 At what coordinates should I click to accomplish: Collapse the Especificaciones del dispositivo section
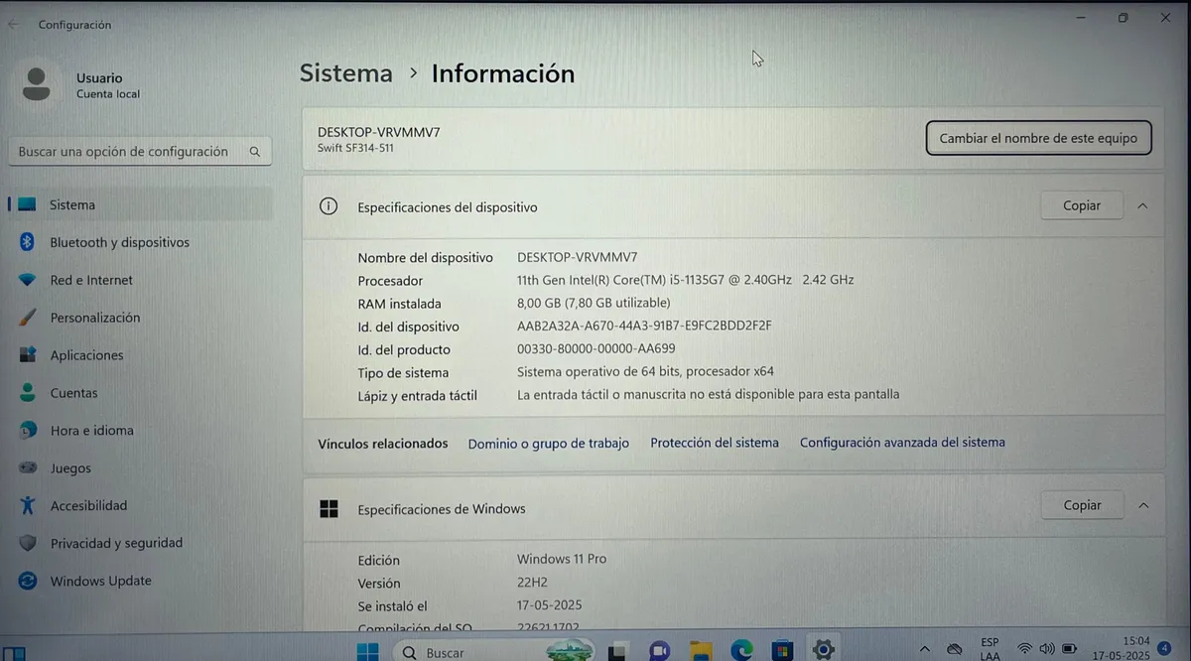[x=1142, y=206]
